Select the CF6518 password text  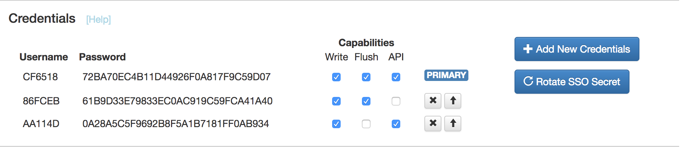coord(176,77)
